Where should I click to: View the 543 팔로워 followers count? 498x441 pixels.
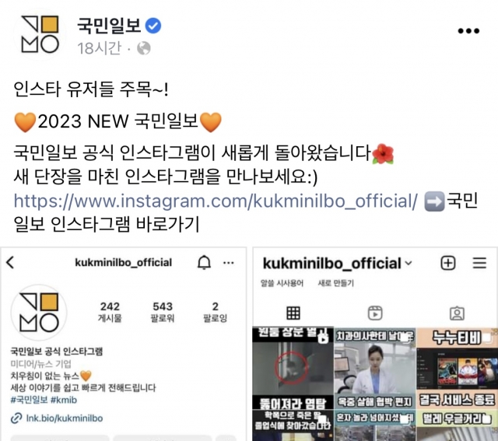pyautogui.click(x=163, y=312)
